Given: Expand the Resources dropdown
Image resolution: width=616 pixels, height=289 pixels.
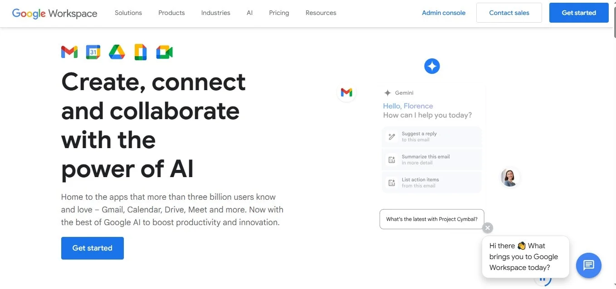Looking at the screenshot, I should (321, 13).
